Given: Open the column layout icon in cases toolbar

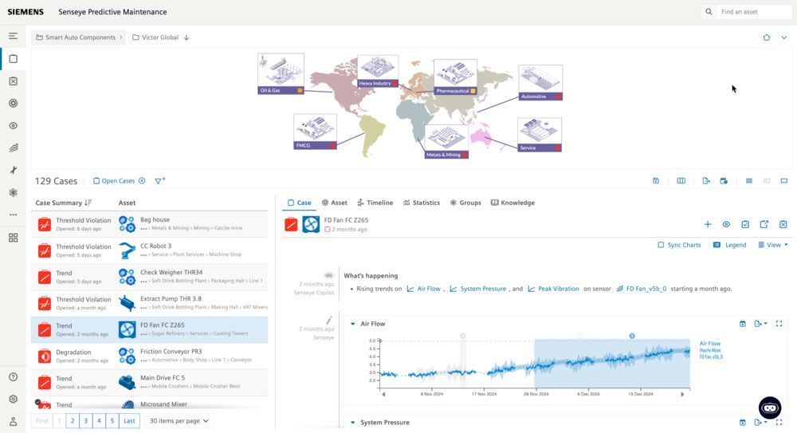Looking at the screenshot, I should [x=681, y=181].
